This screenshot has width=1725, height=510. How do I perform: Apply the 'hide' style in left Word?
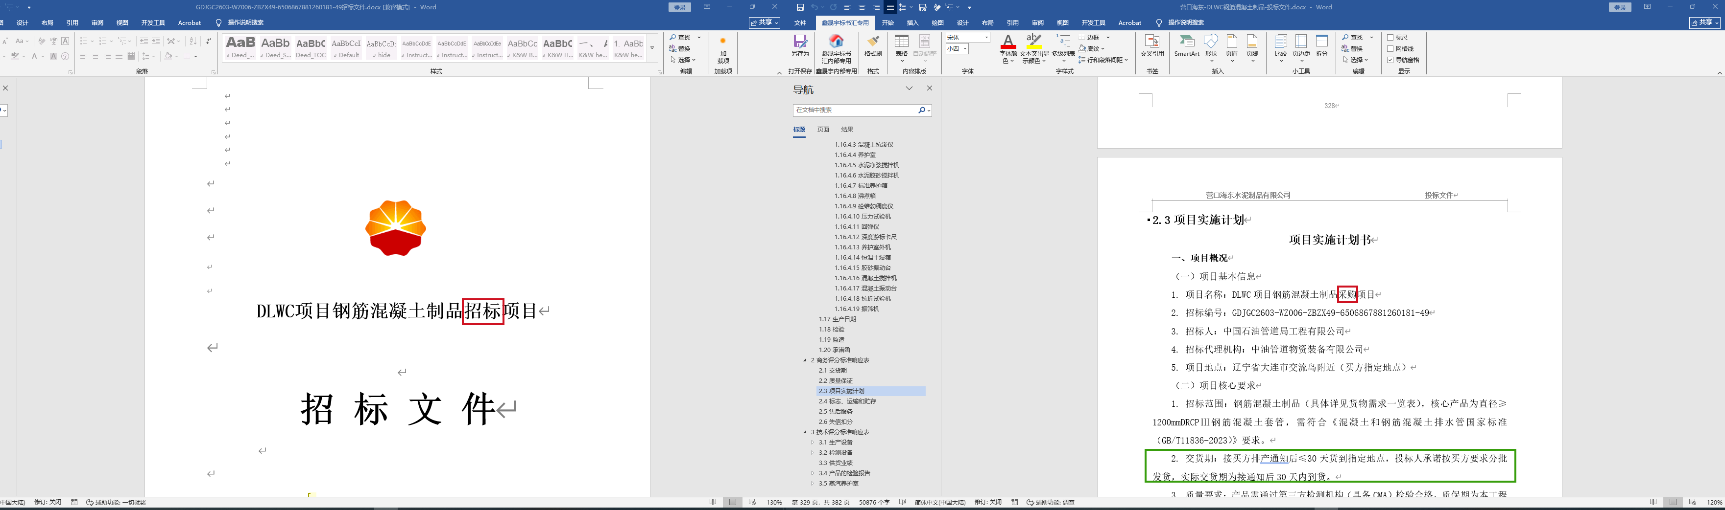click(381, 47)
